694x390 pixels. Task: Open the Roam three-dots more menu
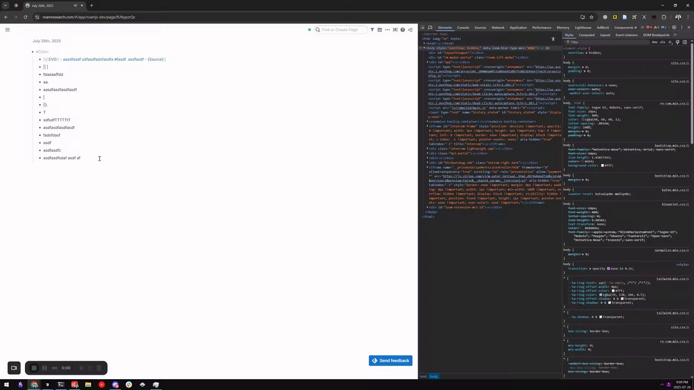coord(387,30)
